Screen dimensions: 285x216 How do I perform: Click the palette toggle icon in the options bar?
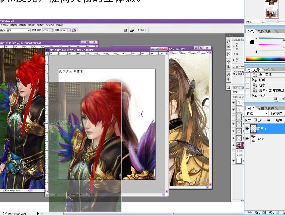(125, 30)
